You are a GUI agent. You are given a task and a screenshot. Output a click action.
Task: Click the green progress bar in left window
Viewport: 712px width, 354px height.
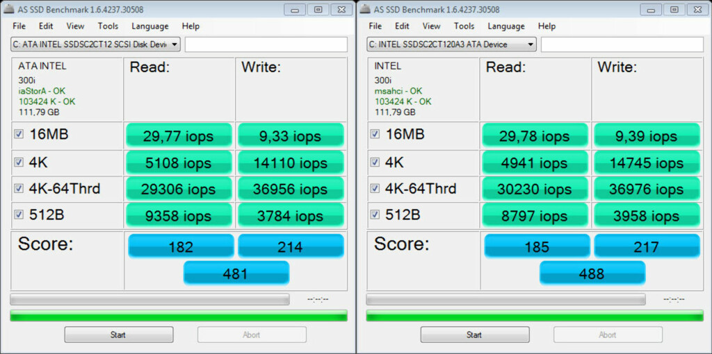[179, 316]
